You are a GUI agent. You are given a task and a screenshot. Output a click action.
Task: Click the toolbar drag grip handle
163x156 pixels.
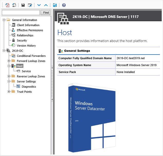pyautogui.click(x=2, y=5)
